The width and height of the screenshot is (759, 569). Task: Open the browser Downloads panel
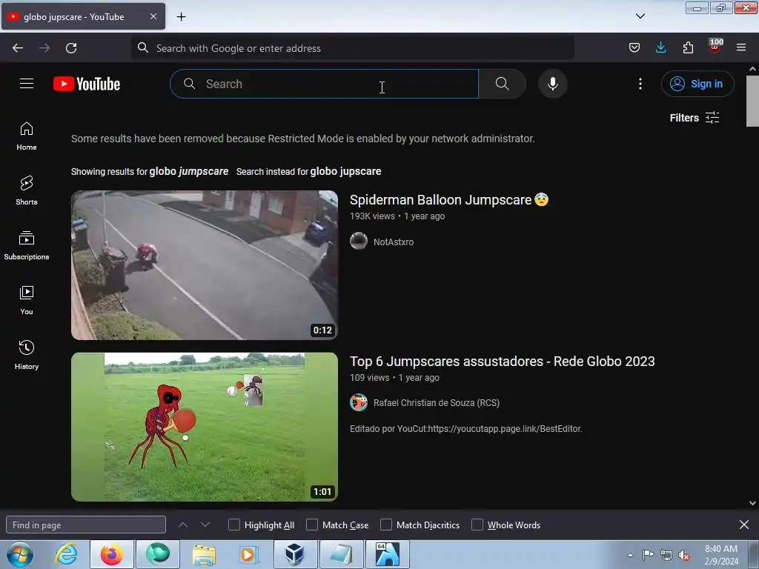tap(660, 47)
